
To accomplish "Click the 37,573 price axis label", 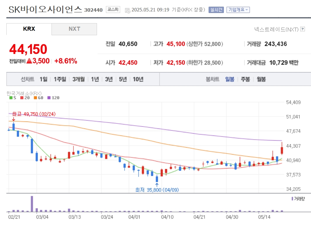I will point(293,175).
